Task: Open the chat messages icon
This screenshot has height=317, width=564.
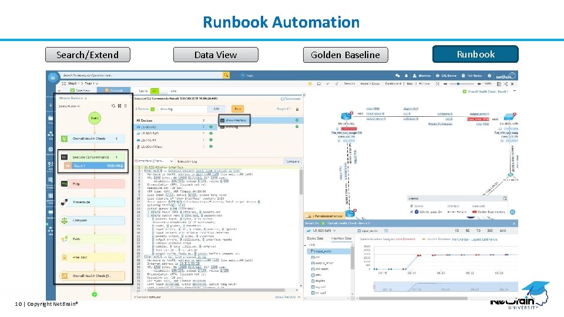Action: point(398,76)
